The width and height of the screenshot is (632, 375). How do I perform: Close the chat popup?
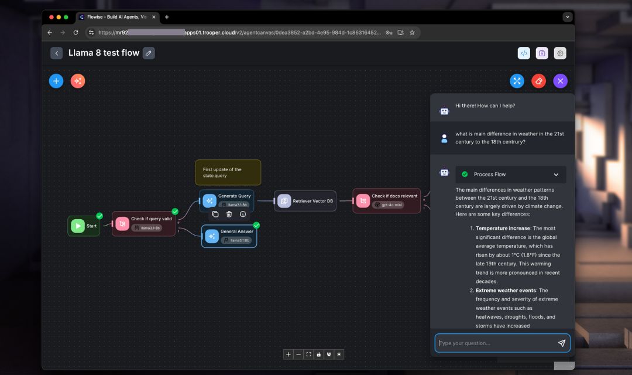[x=560, y=81]
